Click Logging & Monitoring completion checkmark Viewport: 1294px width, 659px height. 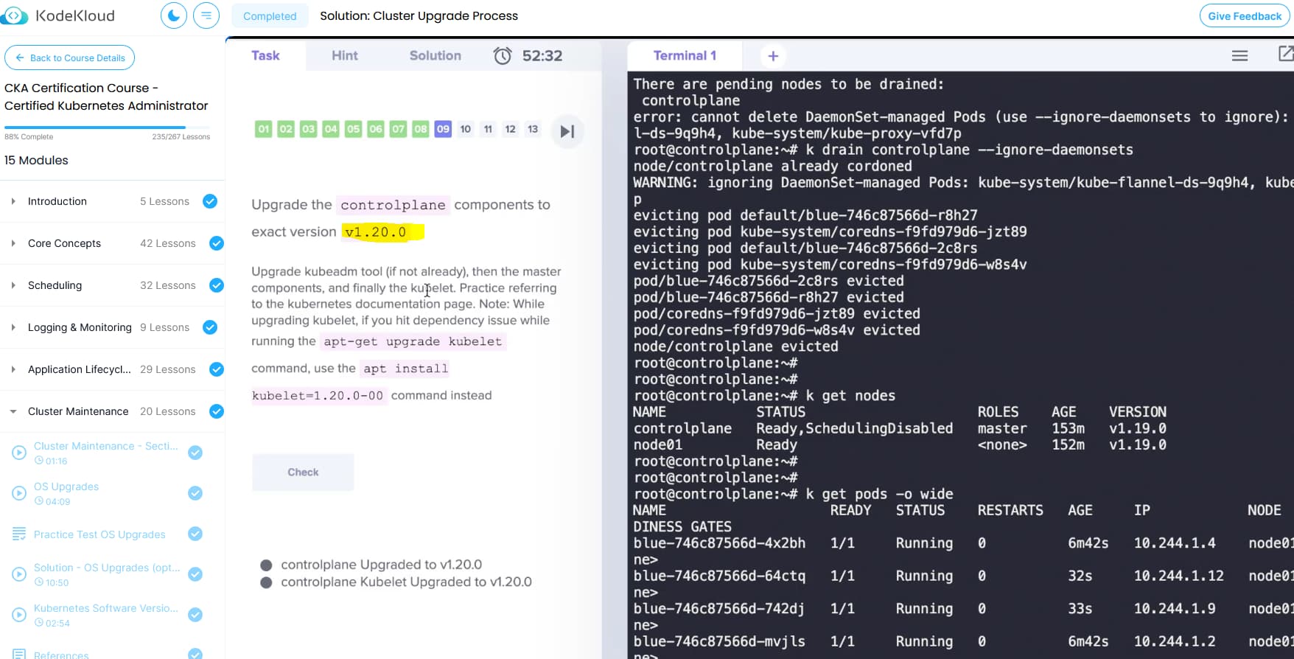210,327
